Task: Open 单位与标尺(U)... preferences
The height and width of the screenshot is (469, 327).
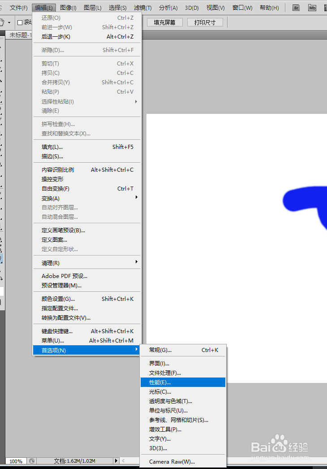Action: click(x=183, y=411)
